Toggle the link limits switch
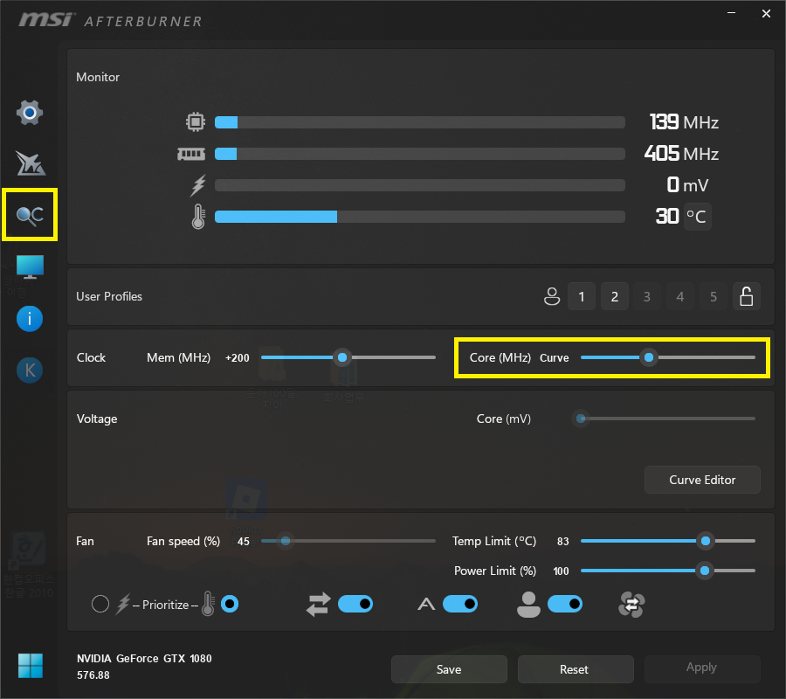The height and width of the screenshot is (699, 786). tap(355, 605)
